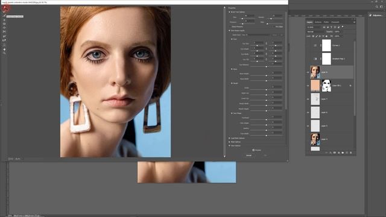Screen dimensions: 386x217
Task: Click the Layer 4 thumbnail
Action: pyautogui.click(x=315, y=139)
